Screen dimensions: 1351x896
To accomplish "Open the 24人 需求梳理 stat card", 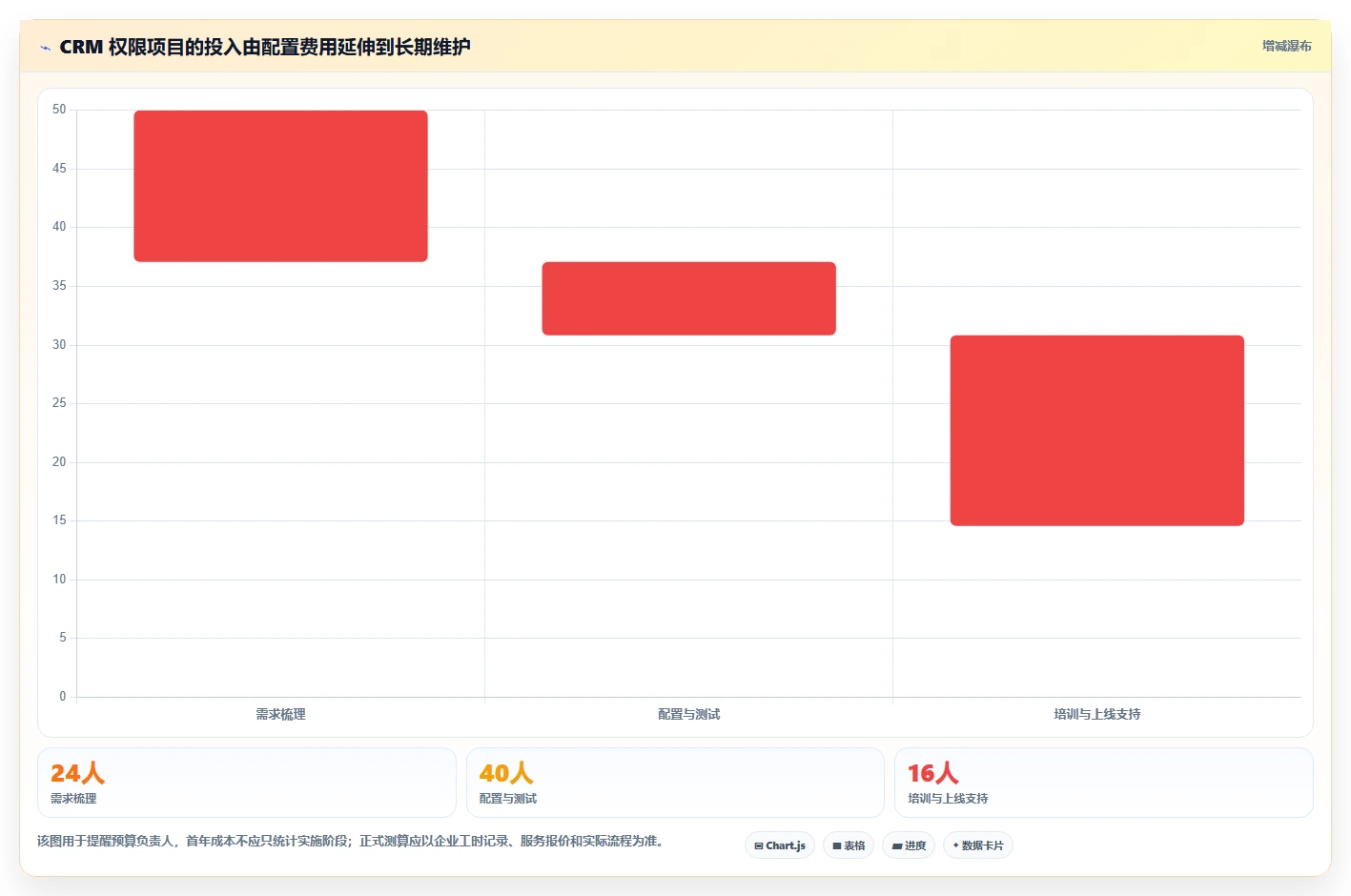I will 247,783.
